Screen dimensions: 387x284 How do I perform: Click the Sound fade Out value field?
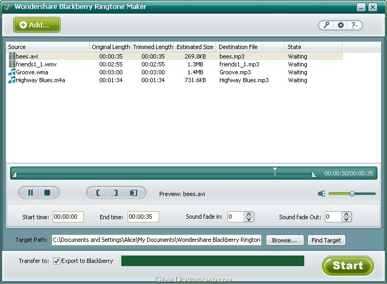tap(333, 217)
